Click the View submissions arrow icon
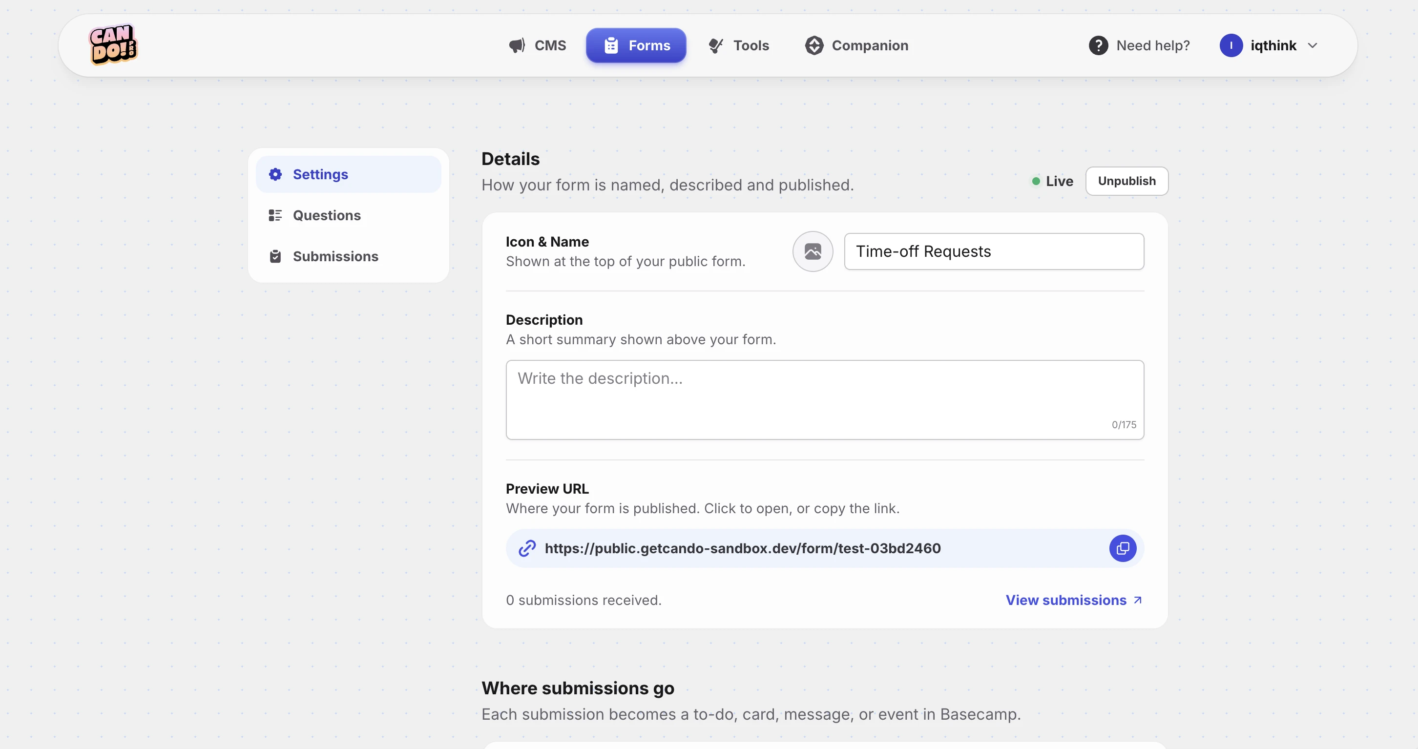 pos(1137,600)
